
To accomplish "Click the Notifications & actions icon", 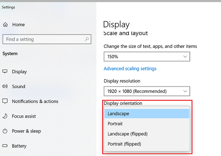I will [x=5, y=102].
